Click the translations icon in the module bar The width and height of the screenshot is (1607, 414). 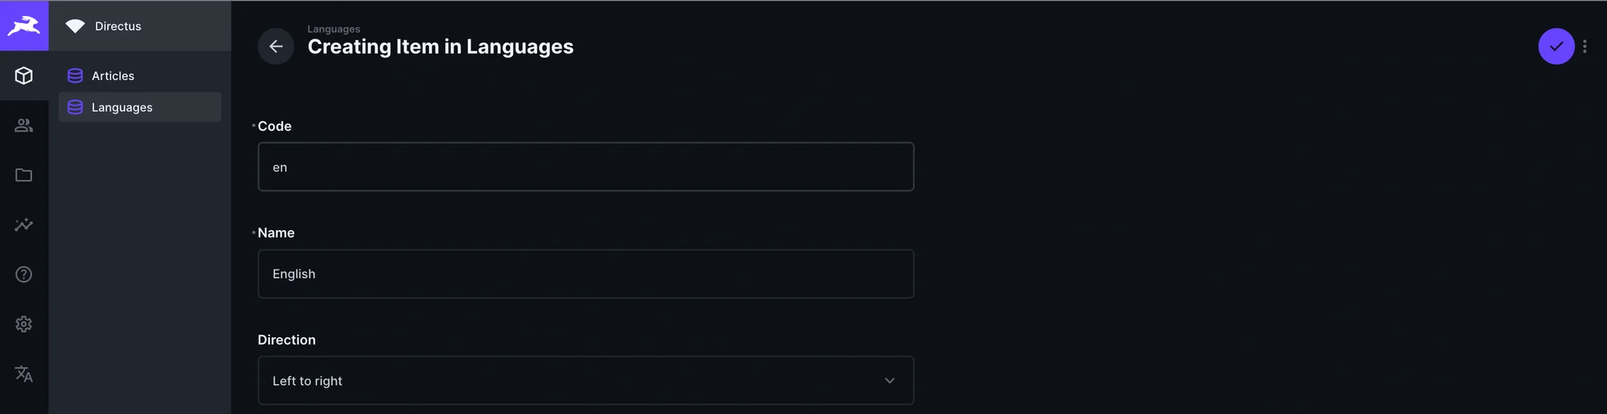point(24,374)
